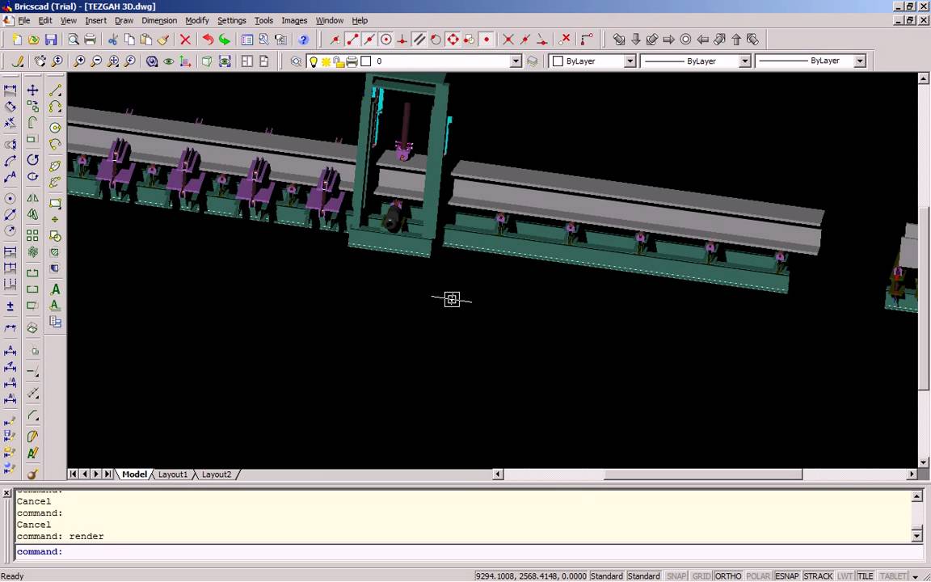Expand the layer 0 dropdown list
This screenshot has height=582, width=931.
point(516,61)
